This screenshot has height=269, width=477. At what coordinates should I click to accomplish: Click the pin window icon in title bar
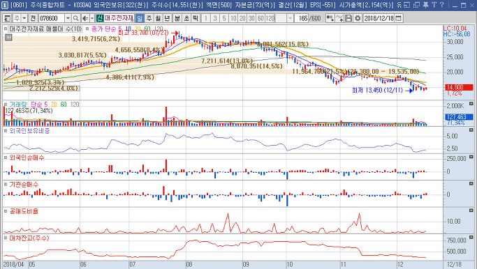425,5
